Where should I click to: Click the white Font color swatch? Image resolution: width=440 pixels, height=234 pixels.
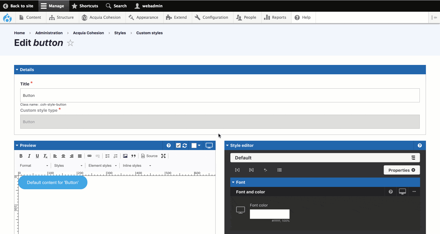(270, 214)
